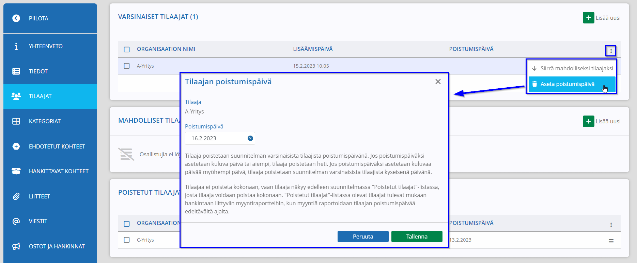Toggle select-all checkbox in Varsinaiset tilaajat header
Viewport: 637px width, 263px height.
point(127,50)
